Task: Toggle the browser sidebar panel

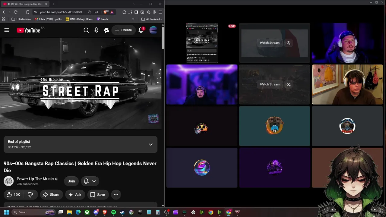Action: pos(136,12)
